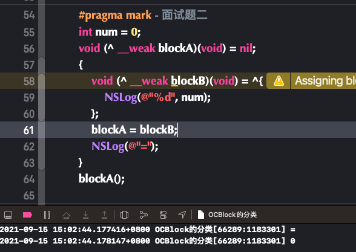Click the NSLog(@"=") statement

(x=125, y=146)
